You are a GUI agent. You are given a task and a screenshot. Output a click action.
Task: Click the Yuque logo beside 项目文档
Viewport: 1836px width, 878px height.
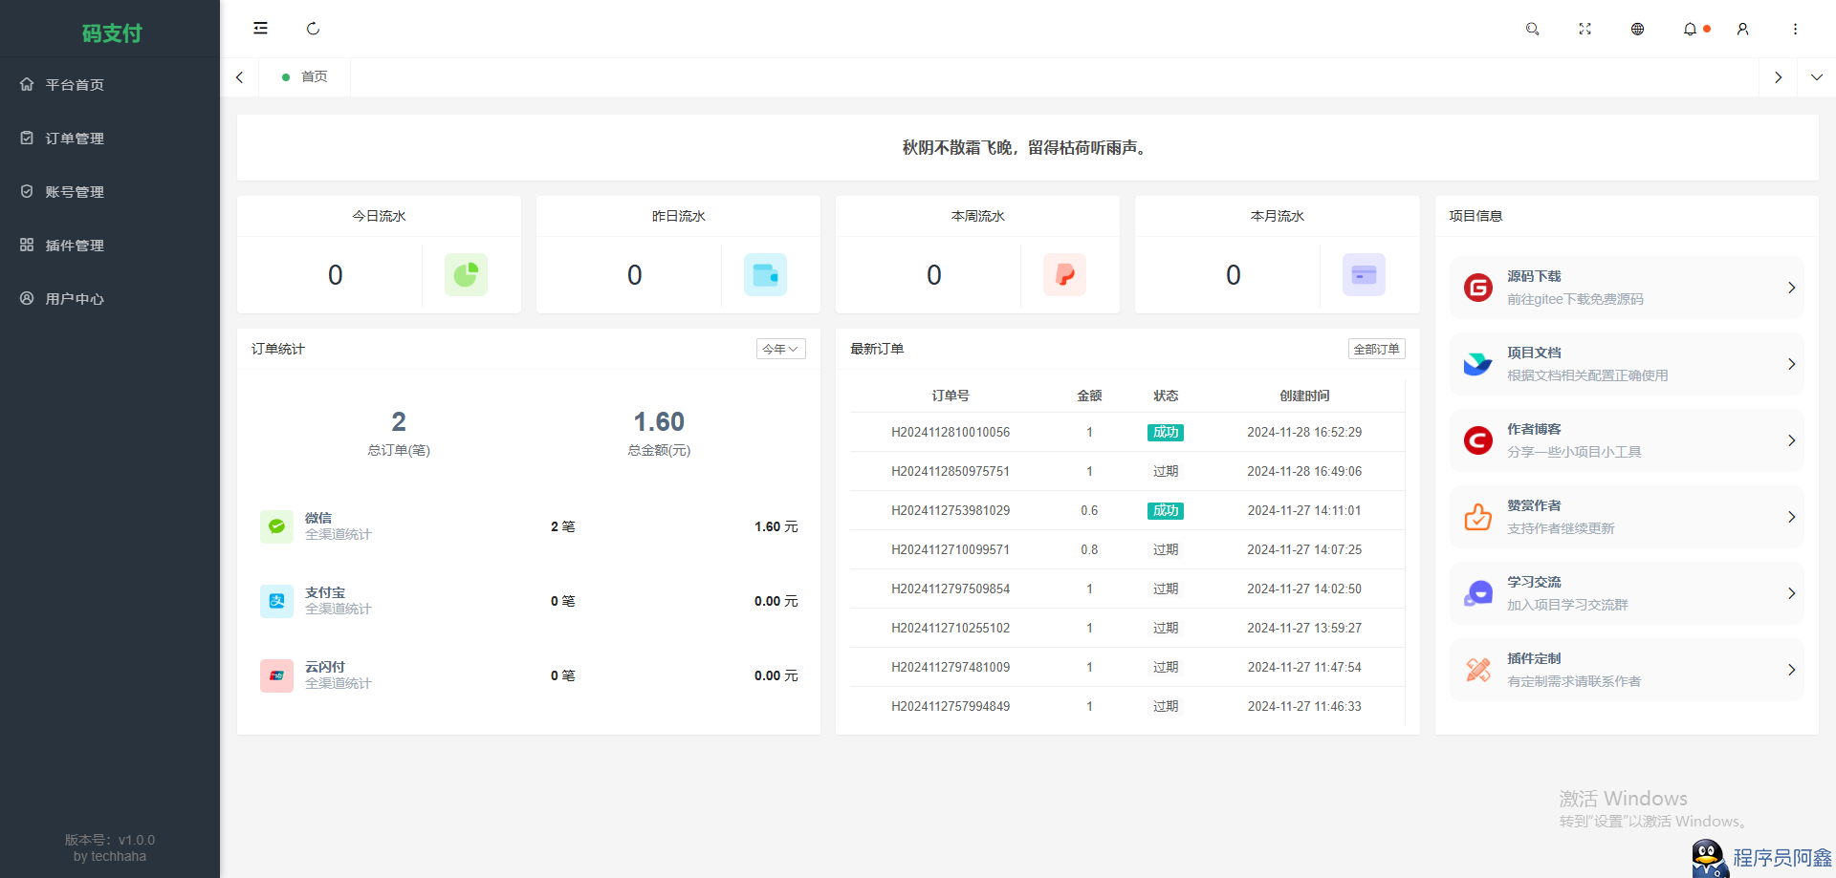tap(1478, 364)
